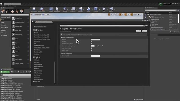Click the Import button in plugin settings
The height and width of the screenshot is (101, 180).
tap(144, 31)
